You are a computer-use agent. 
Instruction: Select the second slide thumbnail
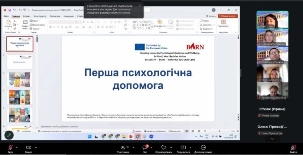(19, 62)
